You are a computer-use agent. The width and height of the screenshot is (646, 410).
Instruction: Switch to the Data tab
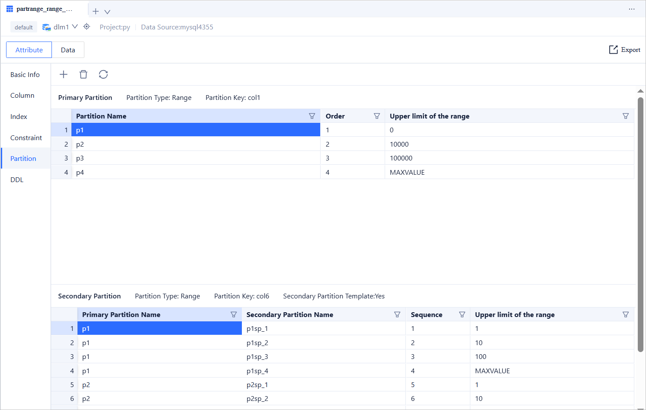(68, 50)
